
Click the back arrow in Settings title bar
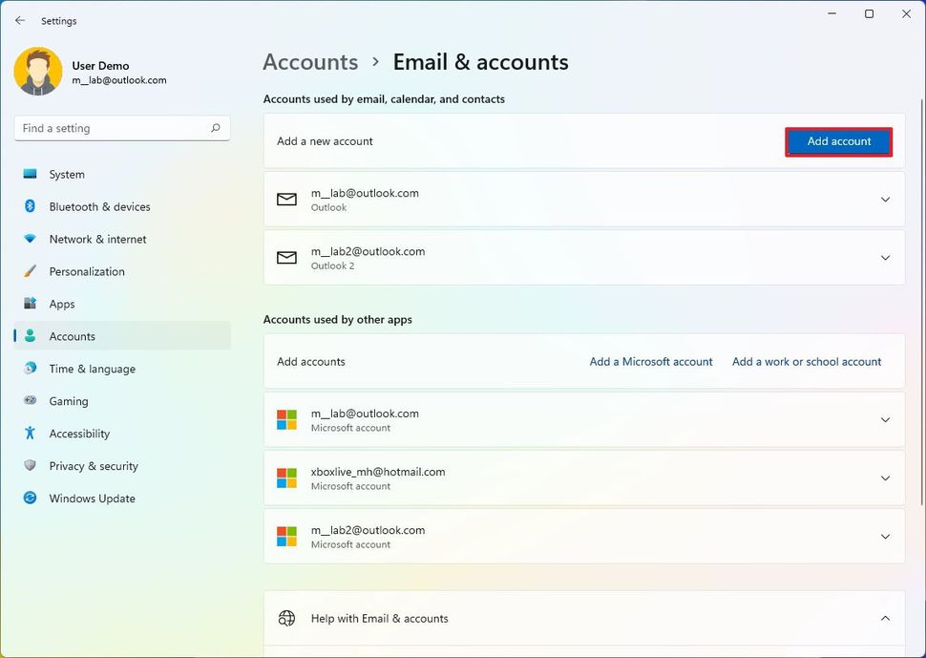20,20
